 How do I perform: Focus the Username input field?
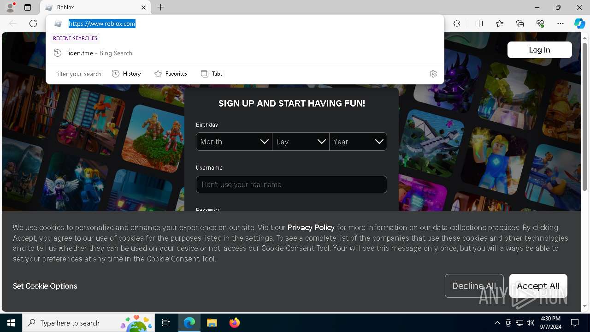coord(291,184)
